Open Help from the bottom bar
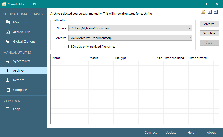The height and width of the screenshot is (137, 223). [191, 133]
